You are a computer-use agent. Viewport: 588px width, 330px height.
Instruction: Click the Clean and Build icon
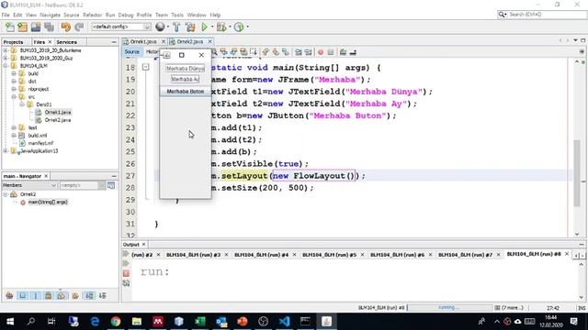190,27
